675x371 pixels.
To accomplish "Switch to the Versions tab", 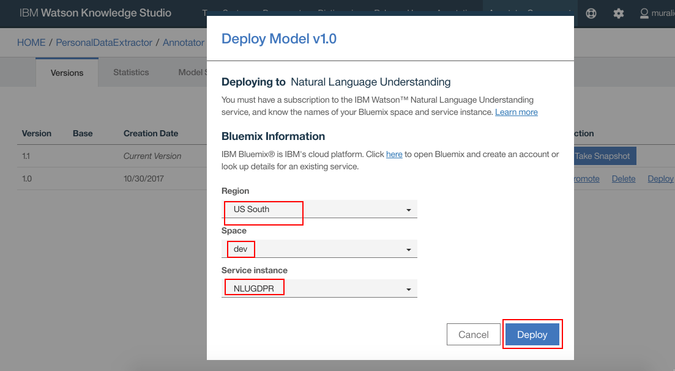I will tap(67, 73).
